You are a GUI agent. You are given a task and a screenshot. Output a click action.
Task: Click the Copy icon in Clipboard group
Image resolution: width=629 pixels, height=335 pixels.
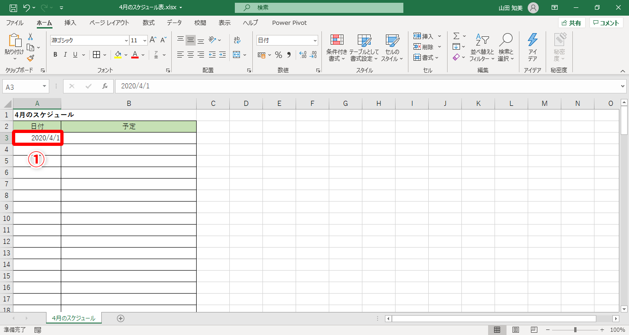pos(30,47)
